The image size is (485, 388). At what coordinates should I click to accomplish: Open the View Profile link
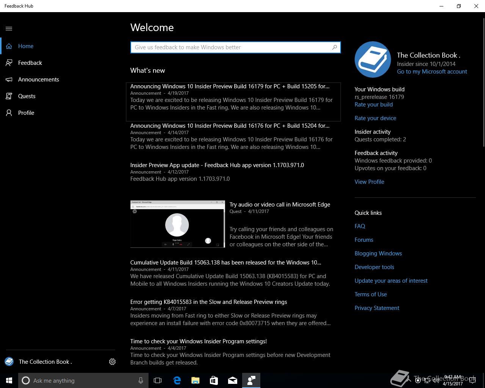point(369,182)
